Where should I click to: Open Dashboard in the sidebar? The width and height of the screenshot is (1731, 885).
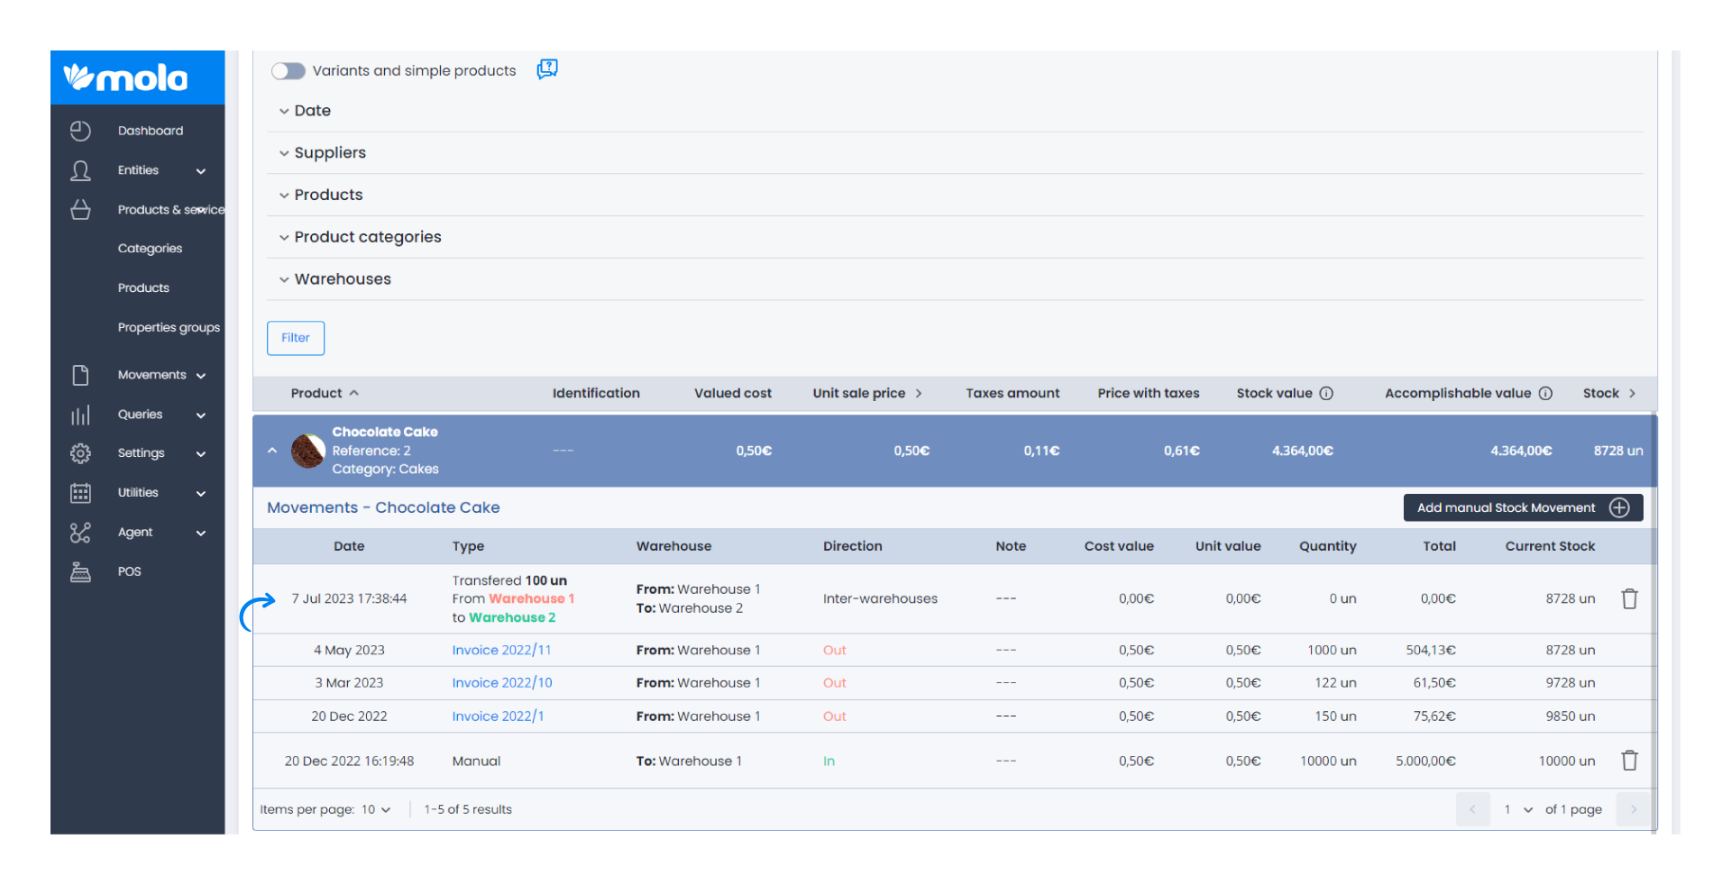pos(151,131)
